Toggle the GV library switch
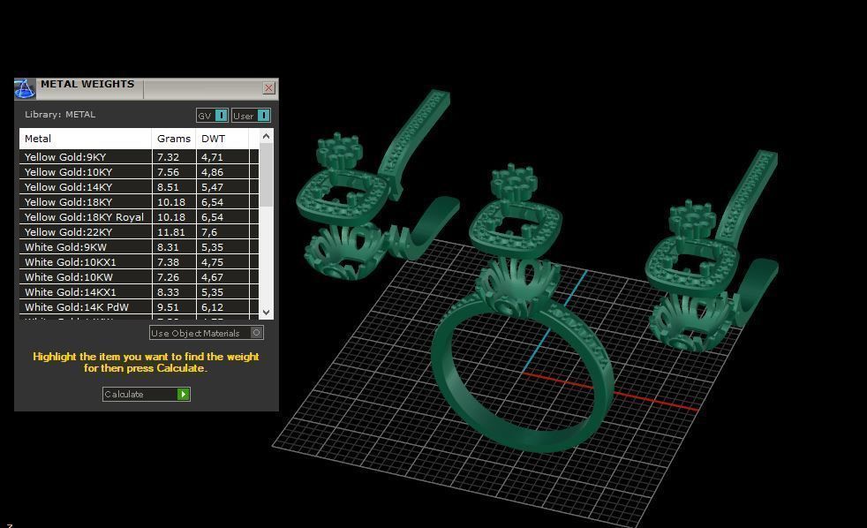This screenshot has width=867, height=528. tap(212, 116)
